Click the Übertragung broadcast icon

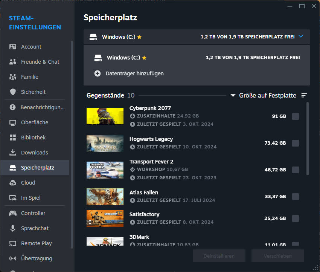pos(13,258)
